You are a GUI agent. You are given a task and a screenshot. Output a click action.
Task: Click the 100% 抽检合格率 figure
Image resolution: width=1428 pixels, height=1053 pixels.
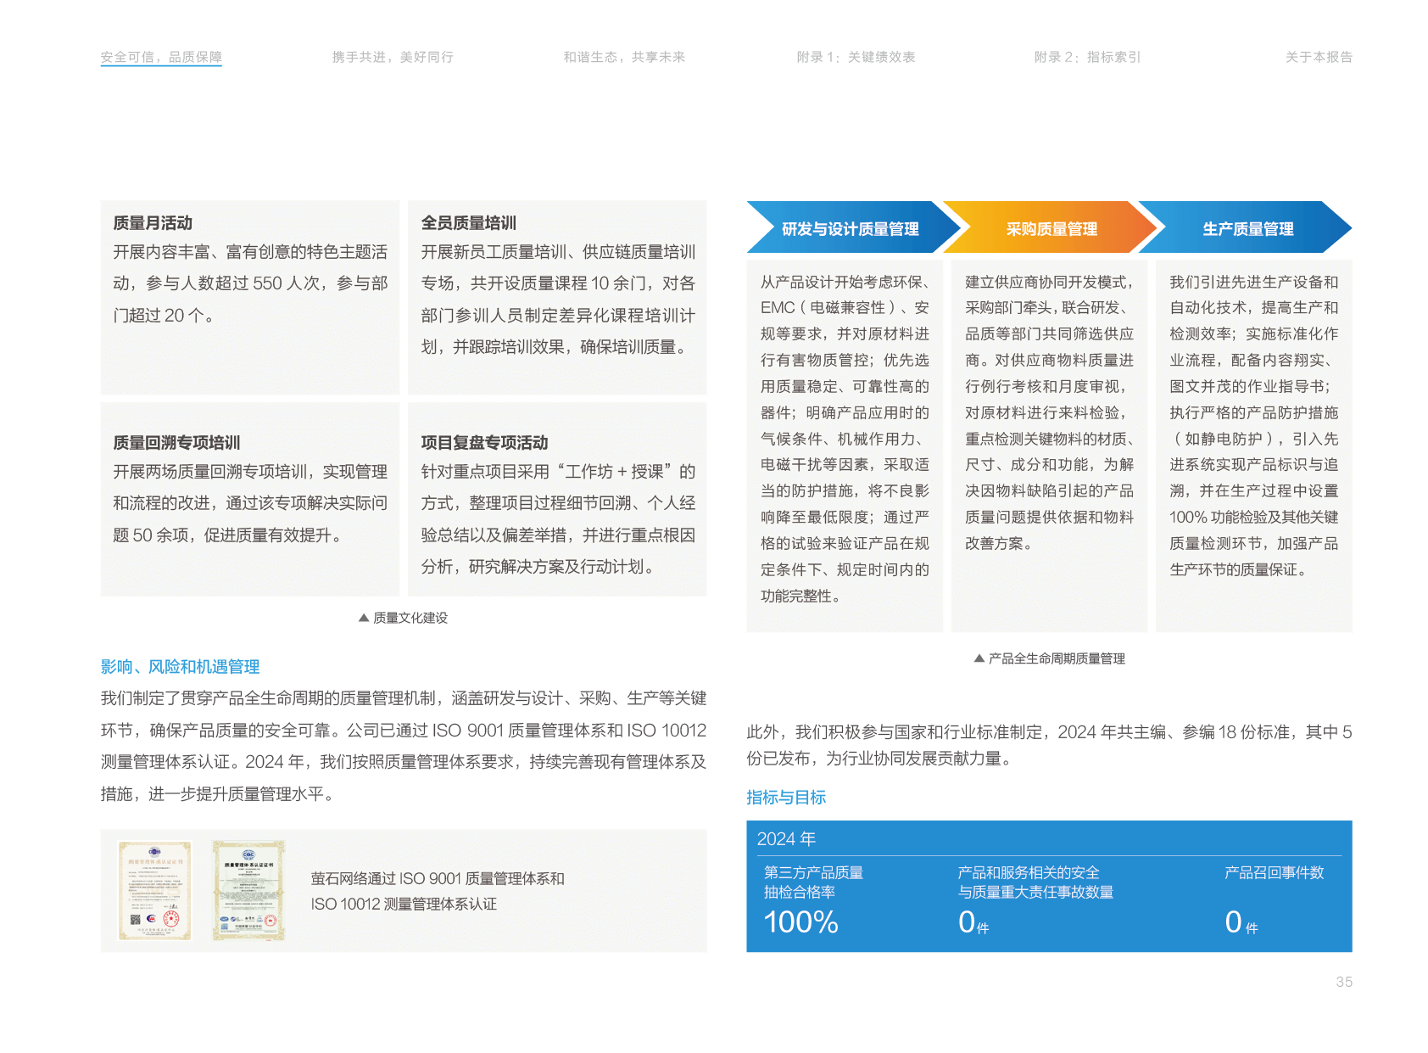click(800, 921)
